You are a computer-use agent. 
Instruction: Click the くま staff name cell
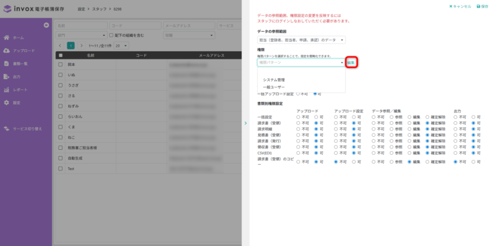(90, 127)
